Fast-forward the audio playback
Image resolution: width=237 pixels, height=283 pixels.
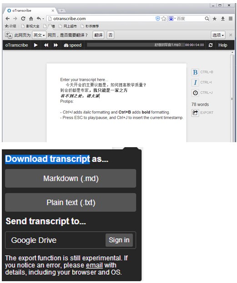click(55, 45)
